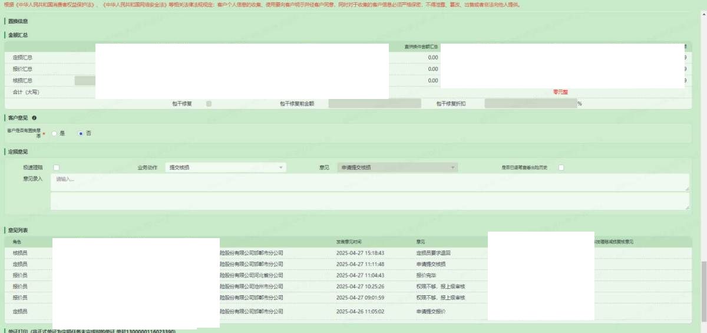The height and width of the screenshot is (333, 707).
Task: Select the 是 radio button
Action: [x=54, y=133]
